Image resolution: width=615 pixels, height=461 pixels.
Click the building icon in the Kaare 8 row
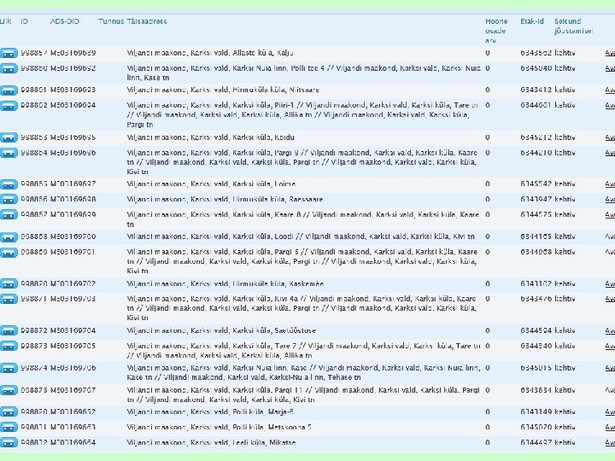click(9, 215)
